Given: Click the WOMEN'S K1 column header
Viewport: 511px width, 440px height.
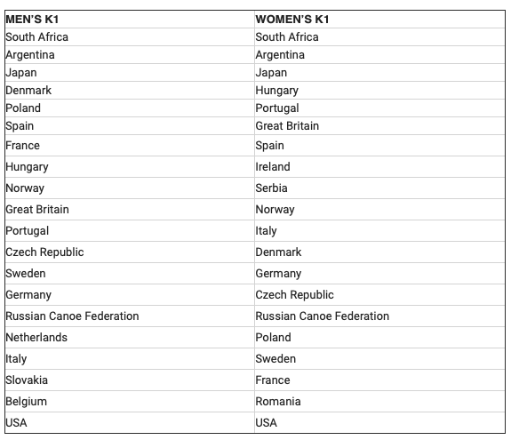Looking at the screenshot, I should click(x=292, y=20).
